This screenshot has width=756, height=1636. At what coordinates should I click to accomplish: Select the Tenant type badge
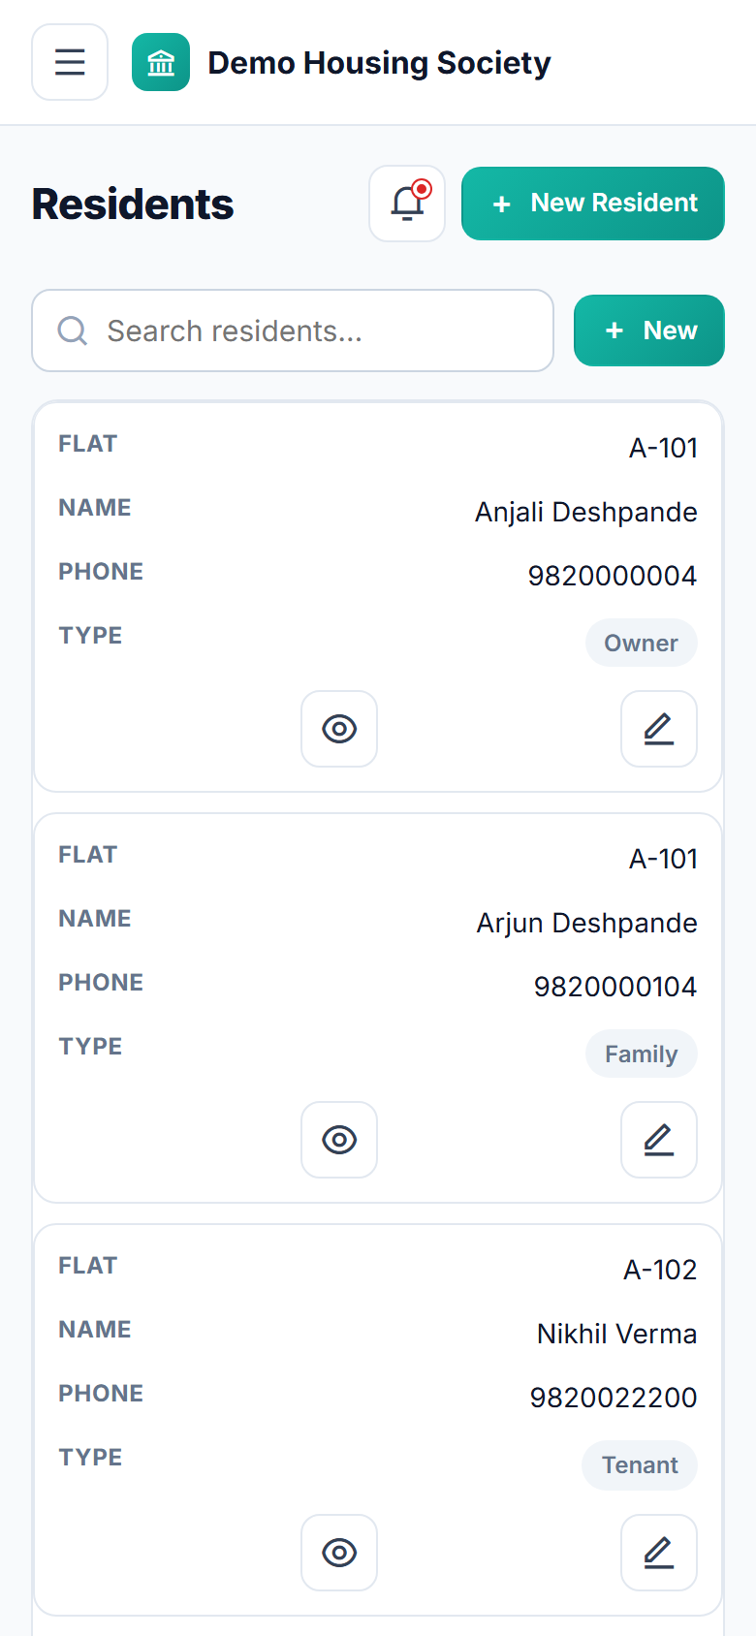pyautogui.click(x=640, y=1465)
